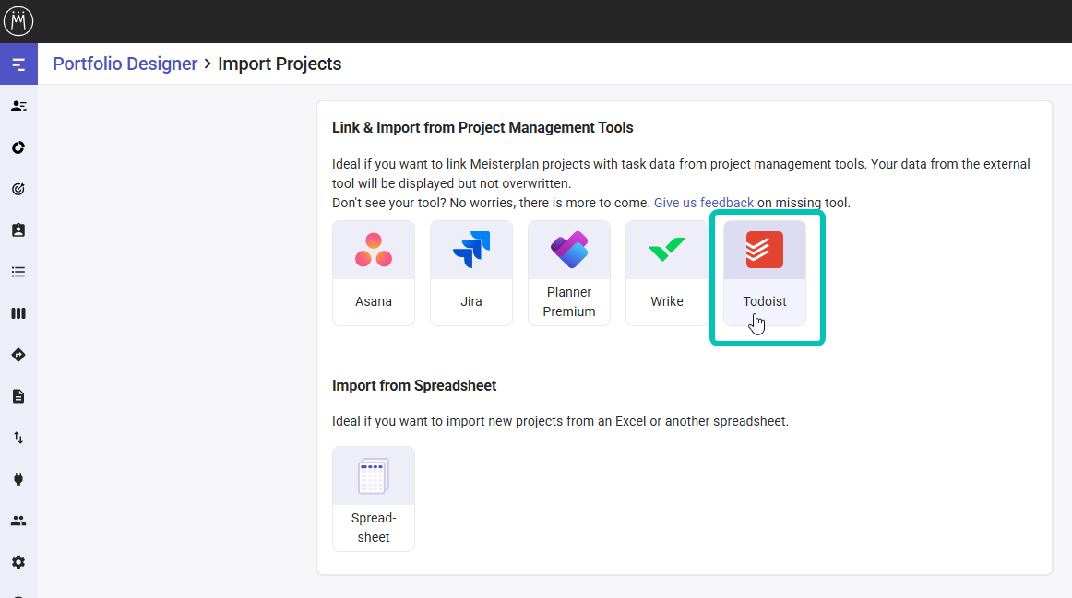Choose the Planner Premium import tile
This screenshot has height=598, width=1072.
569,273
